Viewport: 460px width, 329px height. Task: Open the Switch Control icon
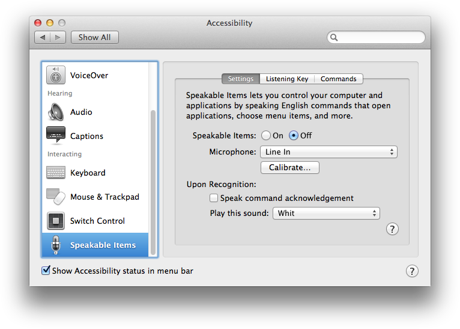56,221
